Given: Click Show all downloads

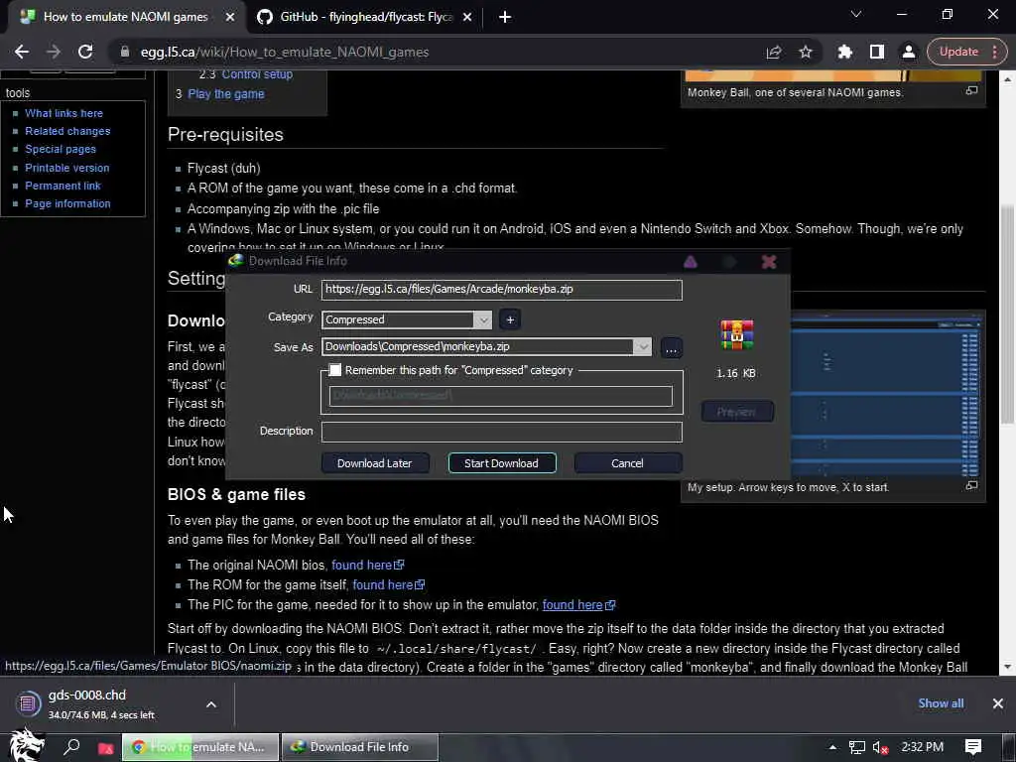Looking at the screenshot, I should pyautogui.click(x=941, y=703).
